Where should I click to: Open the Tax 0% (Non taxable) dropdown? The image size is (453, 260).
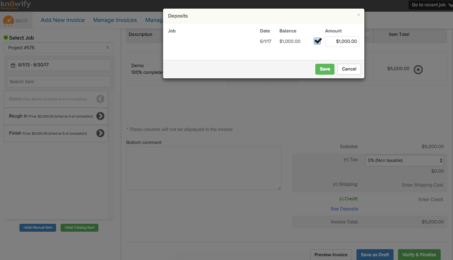[x=404, y=160]
